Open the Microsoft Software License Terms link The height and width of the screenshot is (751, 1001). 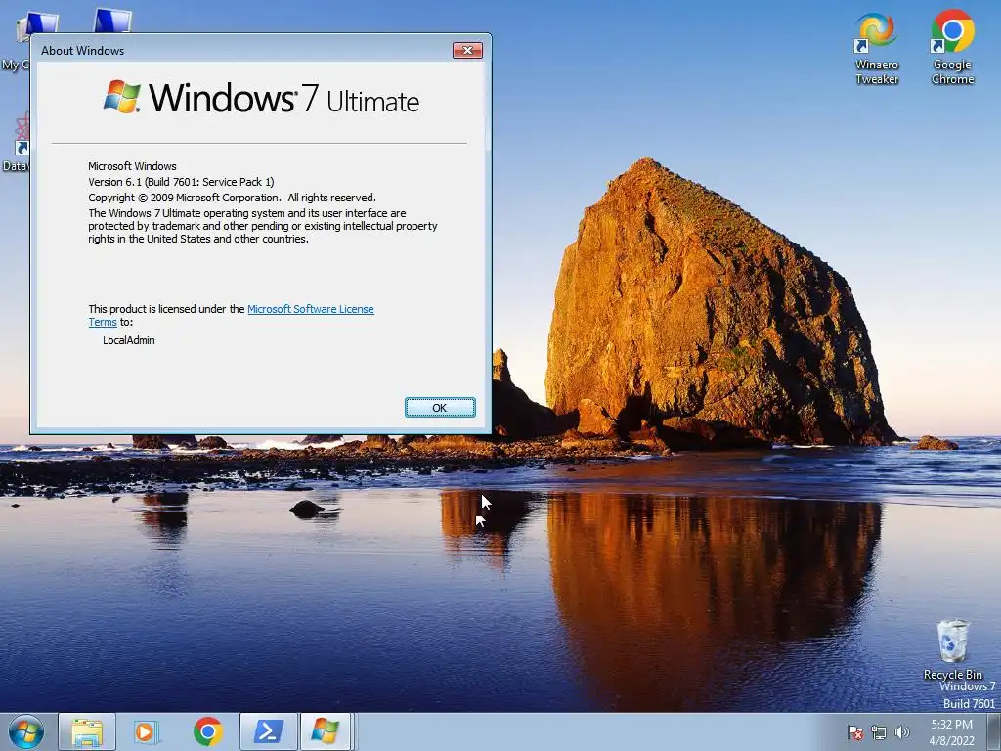pyautogui.click(x=310, y=309)
